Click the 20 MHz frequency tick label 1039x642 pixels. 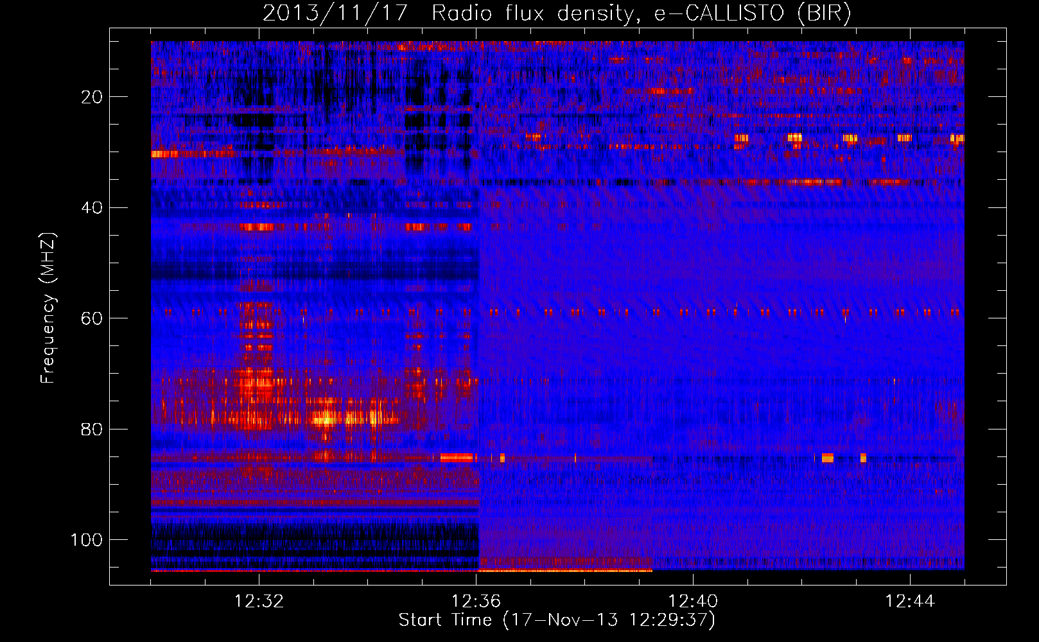click(x=92, y=97)
